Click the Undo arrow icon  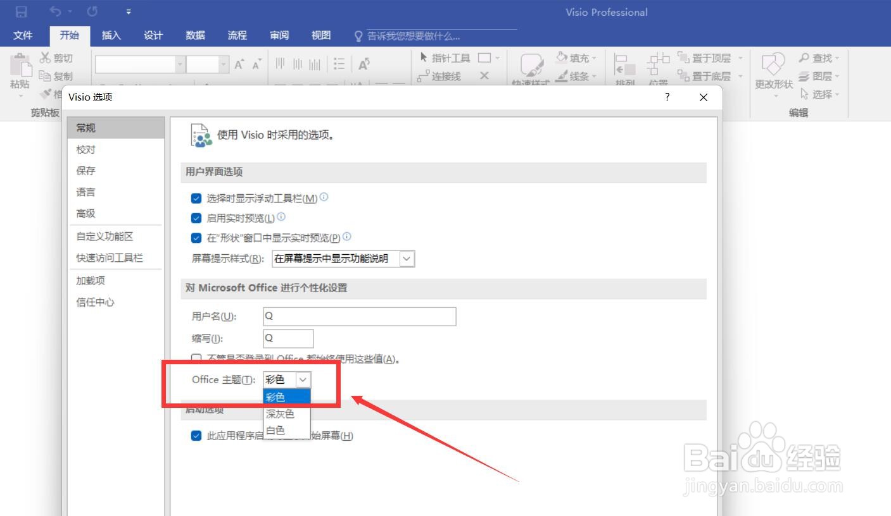tap(56, 12)
